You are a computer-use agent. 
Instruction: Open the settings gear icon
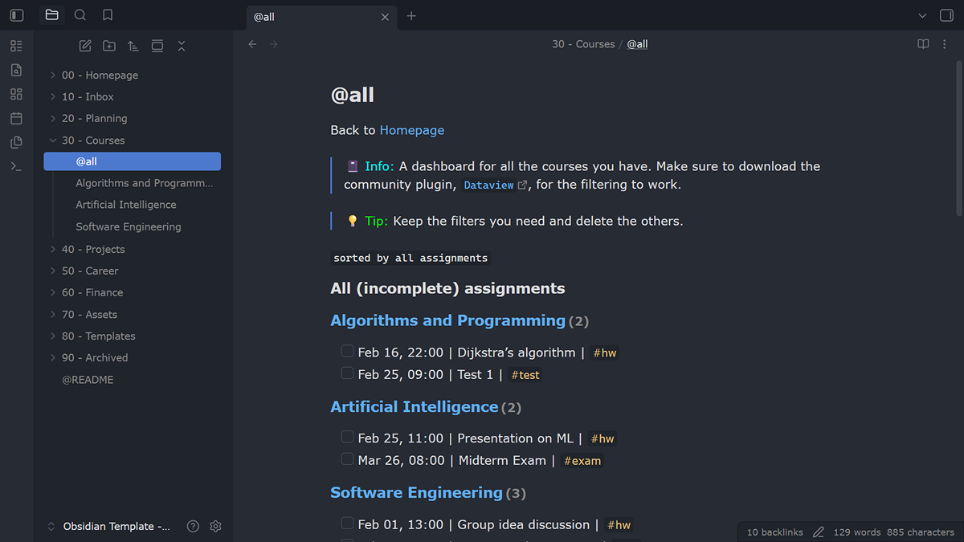tap(215, 527)
